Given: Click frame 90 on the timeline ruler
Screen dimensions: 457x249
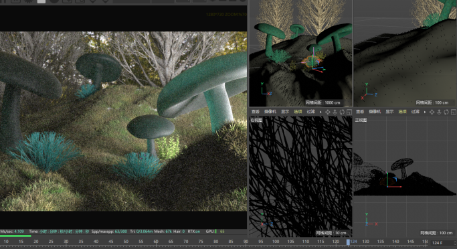Looking at the screenshot, I should tap(246, 242).
